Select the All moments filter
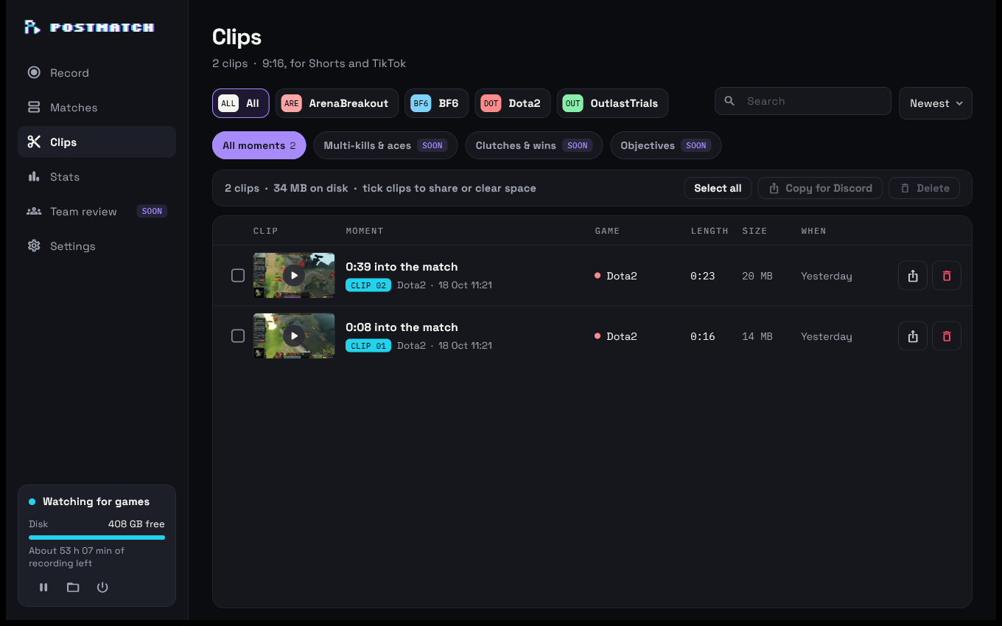This screenshot has width=1002, height=626. tap(259, 145)
